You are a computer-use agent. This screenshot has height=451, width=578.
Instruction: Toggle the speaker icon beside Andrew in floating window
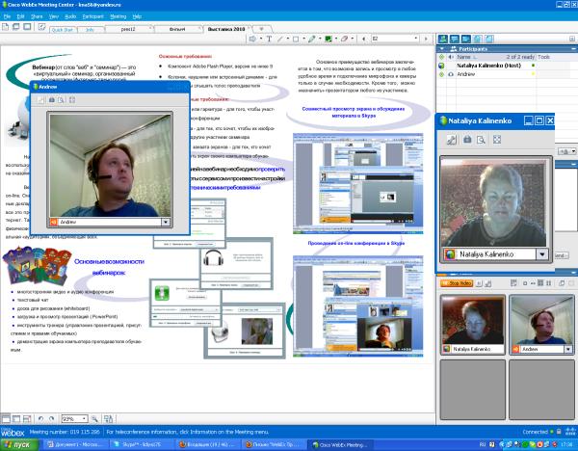click(x=54, y=222)
